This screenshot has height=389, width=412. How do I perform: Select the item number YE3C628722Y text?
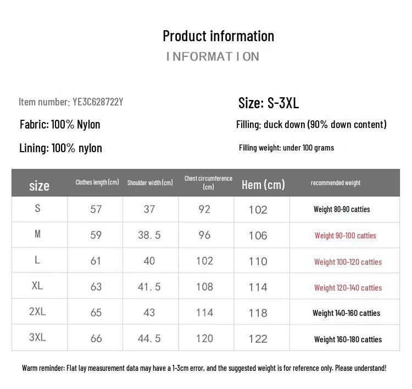[71, 102]
